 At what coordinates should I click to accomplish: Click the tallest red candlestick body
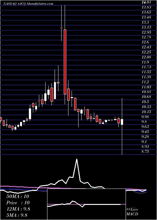(x=65, y=62)
